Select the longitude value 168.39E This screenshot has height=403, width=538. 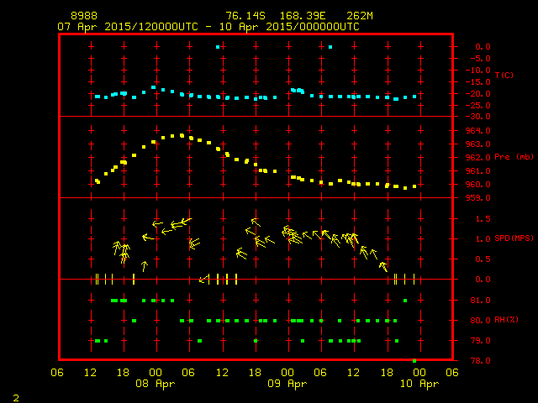pyautogui.click(x=303, y=16)
